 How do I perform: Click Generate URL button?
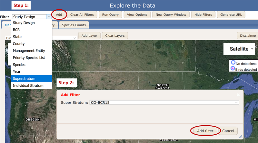point(231,15)
